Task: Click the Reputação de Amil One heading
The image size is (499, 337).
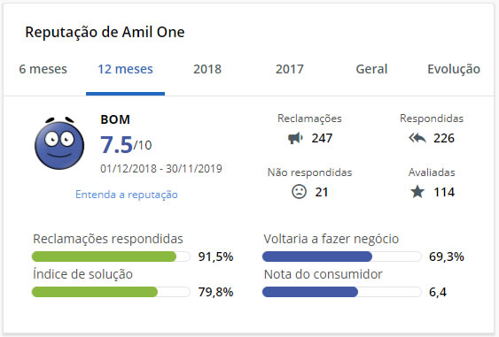Action: 105,32
